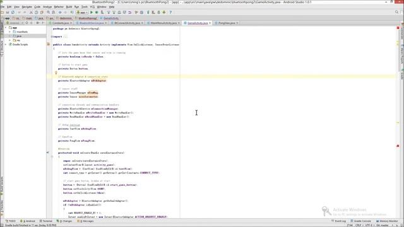Click red error stripe mark at top right
This screenshot has width=404, height=227.
pos(398,28)
